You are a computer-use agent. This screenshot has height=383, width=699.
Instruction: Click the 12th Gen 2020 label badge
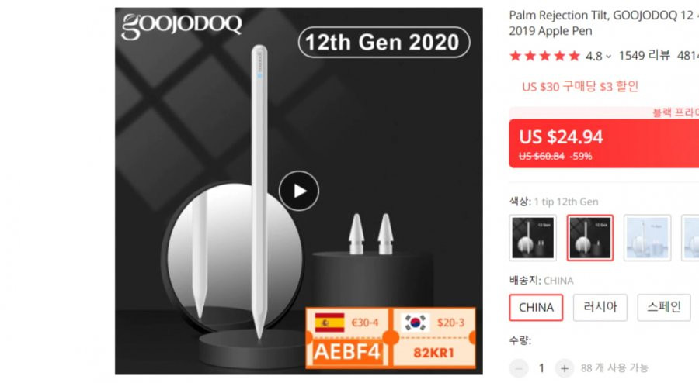click(384, 43)
